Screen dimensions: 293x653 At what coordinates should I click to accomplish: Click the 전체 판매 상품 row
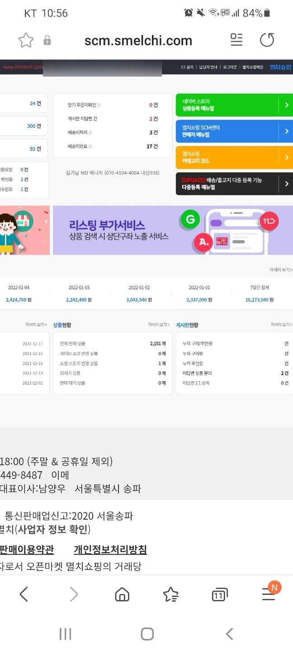113,344
